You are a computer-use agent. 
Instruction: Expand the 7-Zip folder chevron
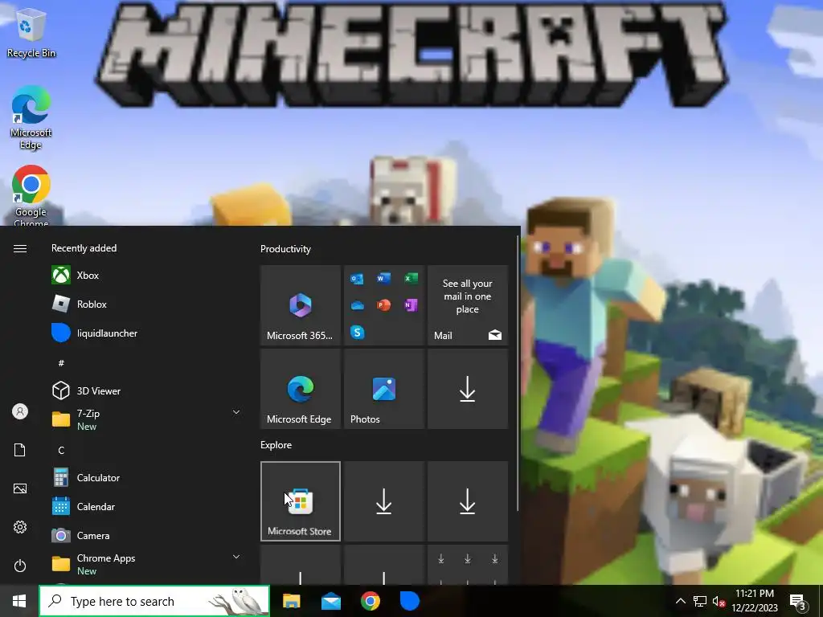click(x=236, y=412)
